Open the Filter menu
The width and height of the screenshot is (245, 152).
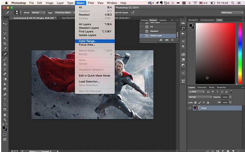coord(91,3)
